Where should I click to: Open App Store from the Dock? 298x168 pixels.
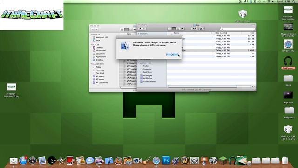click(23, 161)
